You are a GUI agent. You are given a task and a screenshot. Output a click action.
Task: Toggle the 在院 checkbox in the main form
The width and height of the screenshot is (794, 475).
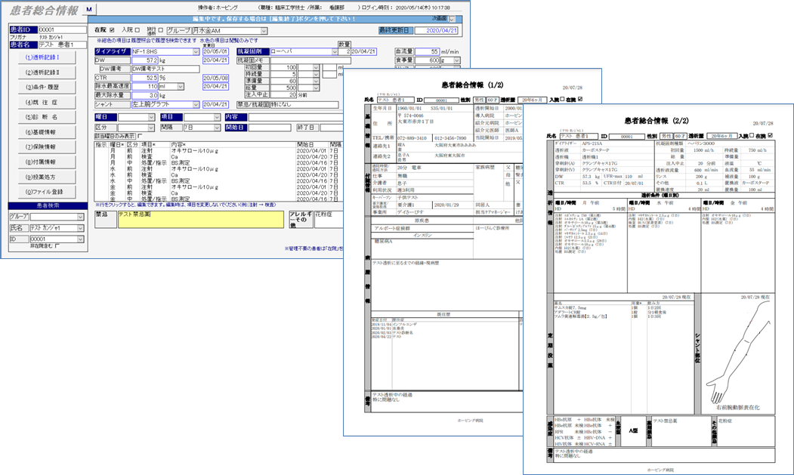[112, 30]
